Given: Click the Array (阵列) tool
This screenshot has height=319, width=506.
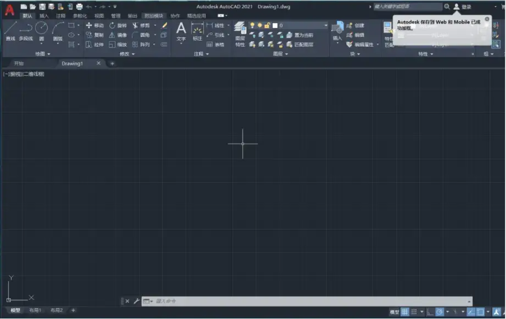Looking at the screenshot, I should (x=141, y=44).
